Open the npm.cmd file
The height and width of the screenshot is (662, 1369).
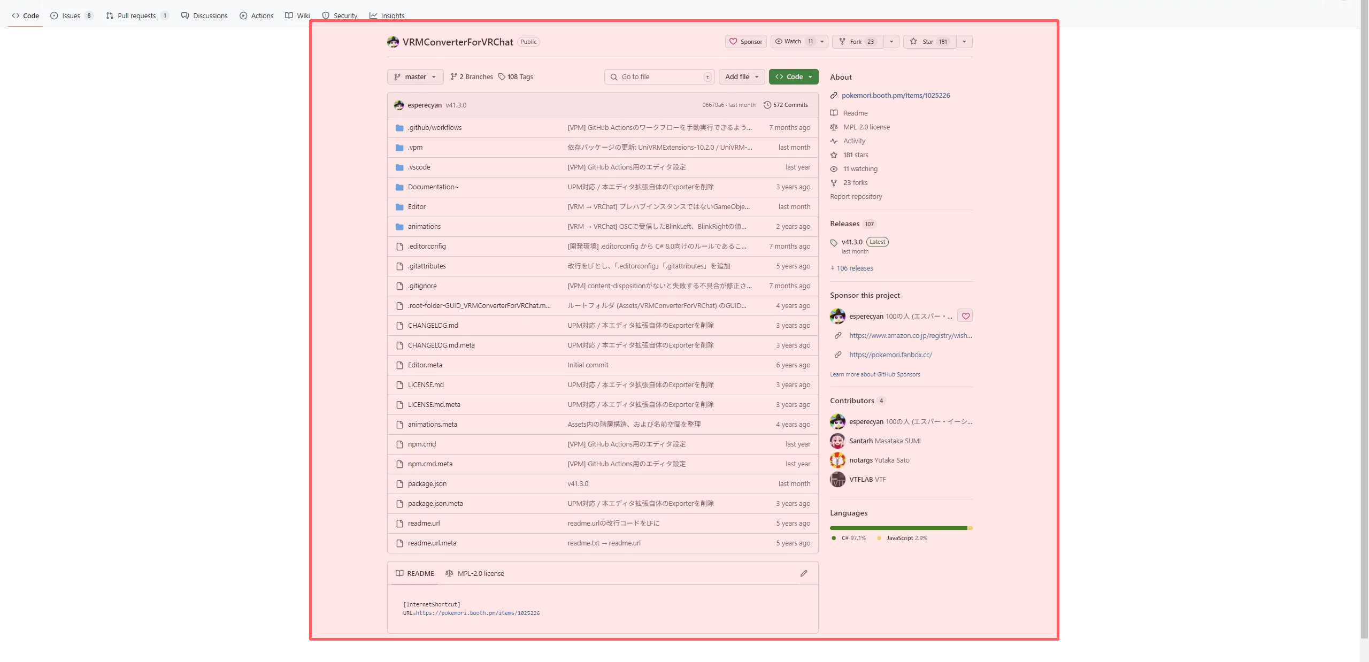tap(421, 444)
